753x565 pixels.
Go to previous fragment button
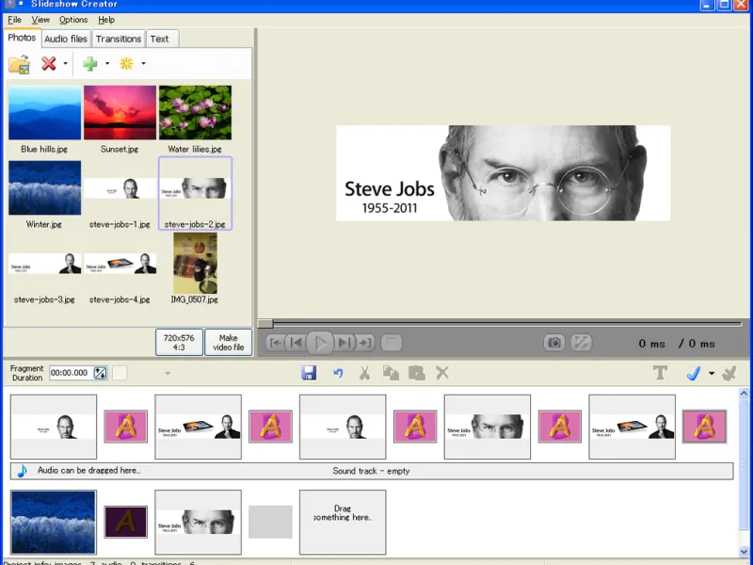[296, 343]
